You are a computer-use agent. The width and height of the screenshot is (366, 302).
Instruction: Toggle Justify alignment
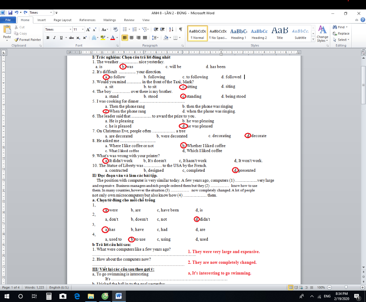(x=145, y=38)
